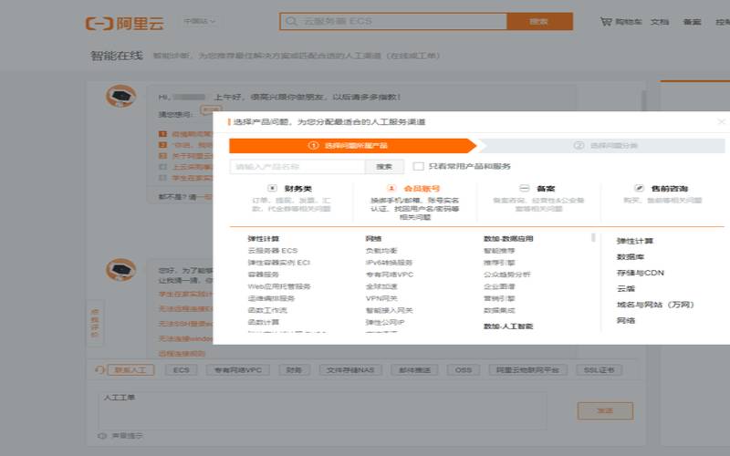This screenshot has height=456, width=730.
Task: Choose 专有网络VPC in dialog list
Action: click(x=390, y=275)
